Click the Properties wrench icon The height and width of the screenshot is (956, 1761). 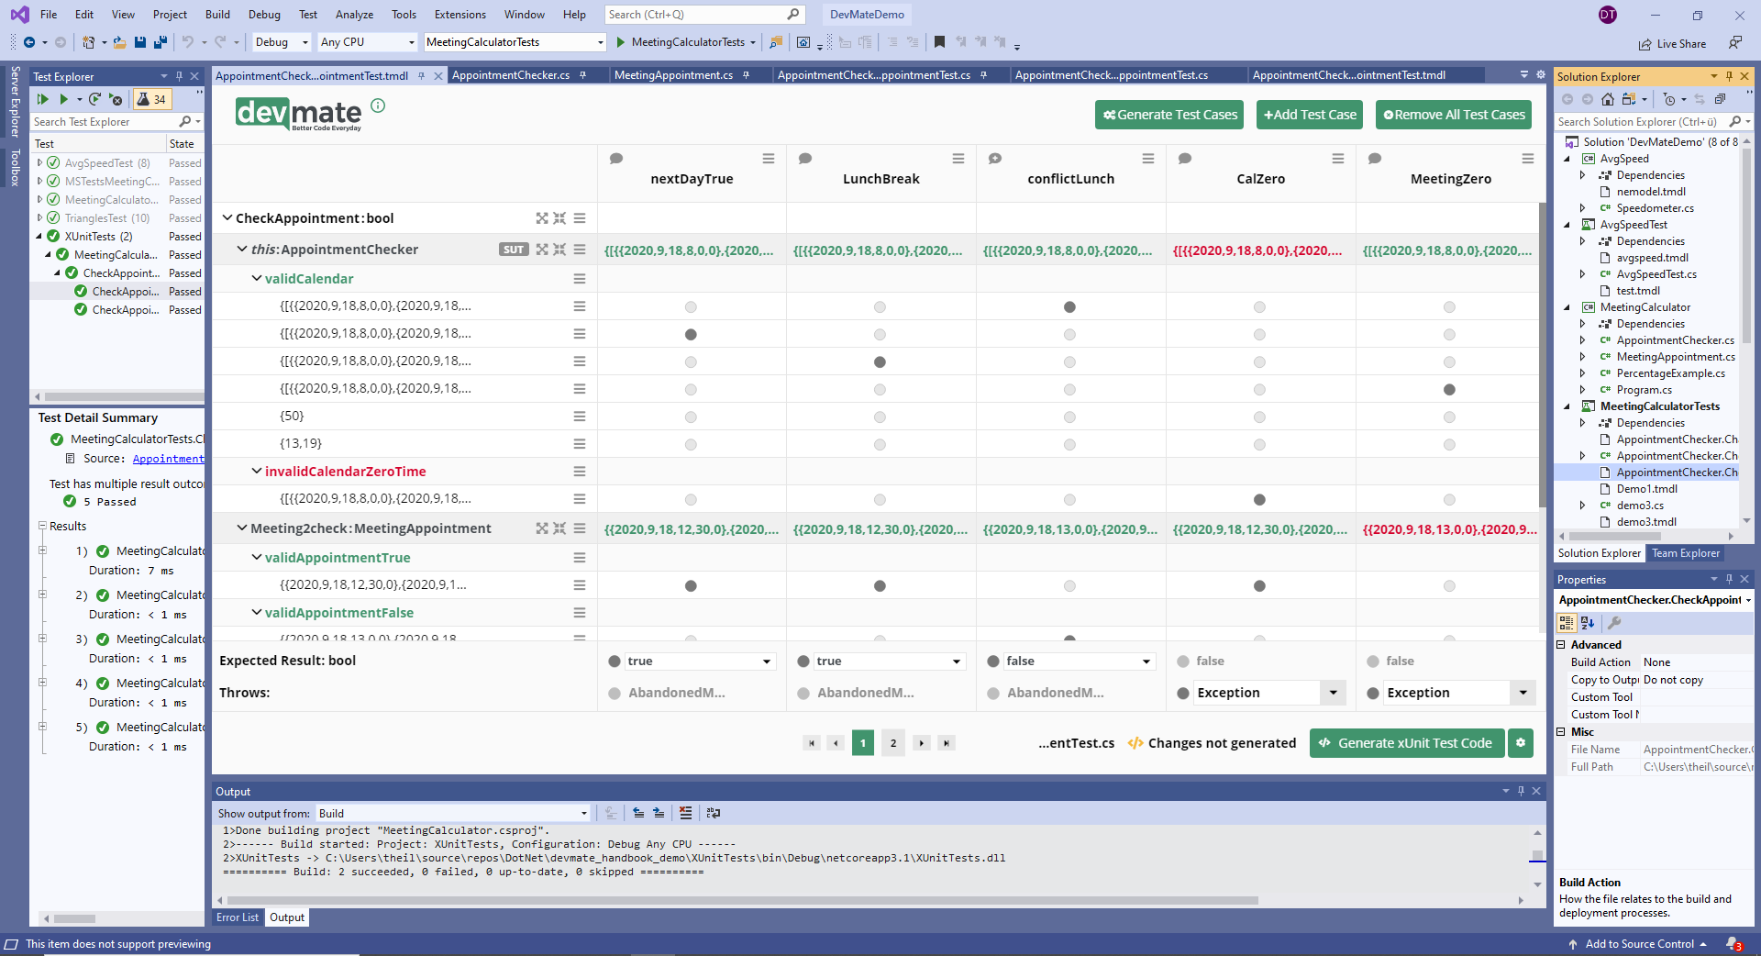1615,622
